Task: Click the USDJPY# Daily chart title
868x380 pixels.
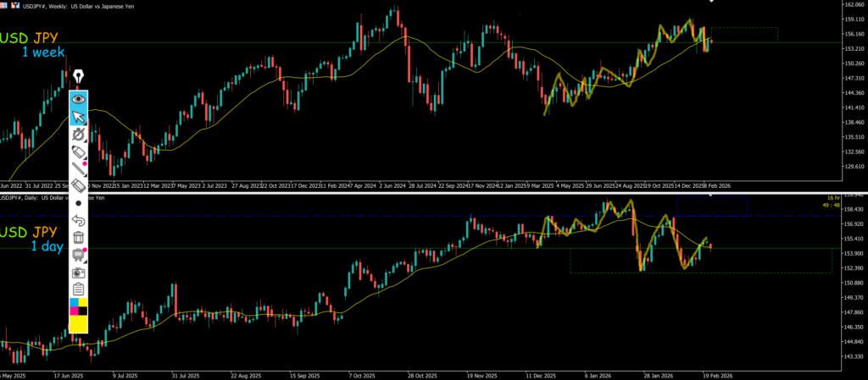Action: [51, 198]
